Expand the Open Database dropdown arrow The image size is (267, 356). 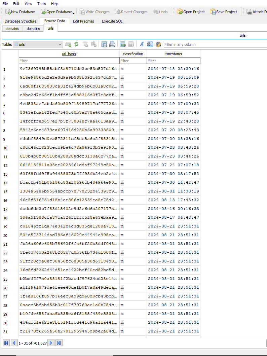click(x=74, y=12)
